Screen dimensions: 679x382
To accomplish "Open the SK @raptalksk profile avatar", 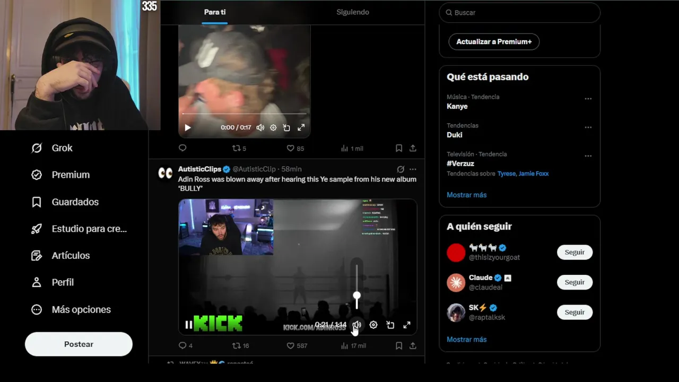I will click(x=456, y=312).
